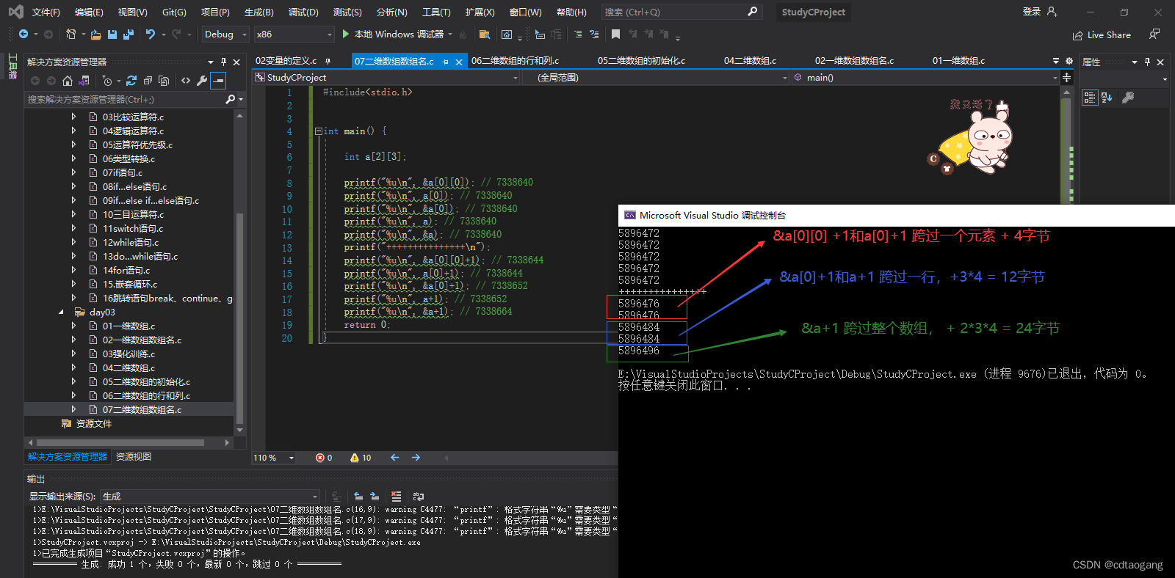Clear all text in Output panel
The image size is (1175, 578).
click(x=397, y=497)
